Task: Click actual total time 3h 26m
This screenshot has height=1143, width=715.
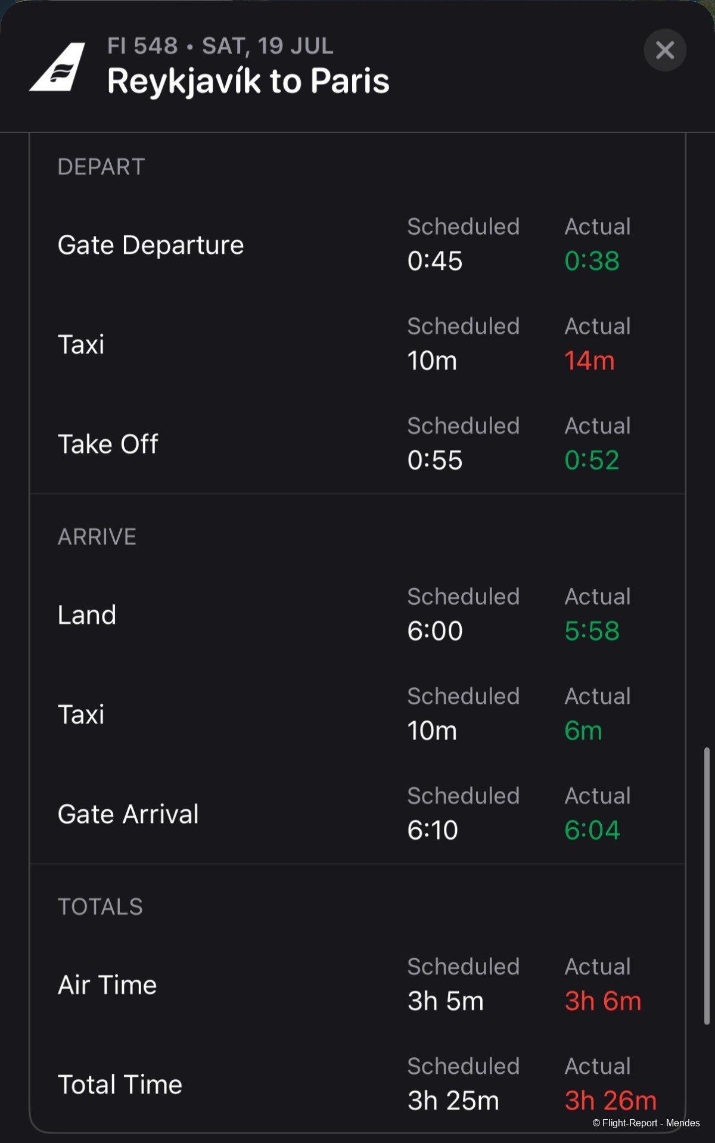Action: pos(610,1101)
